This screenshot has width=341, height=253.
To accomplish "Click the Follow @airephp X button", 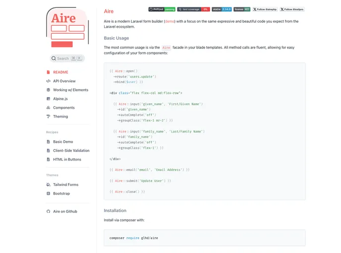I will [x=265, y=9].
